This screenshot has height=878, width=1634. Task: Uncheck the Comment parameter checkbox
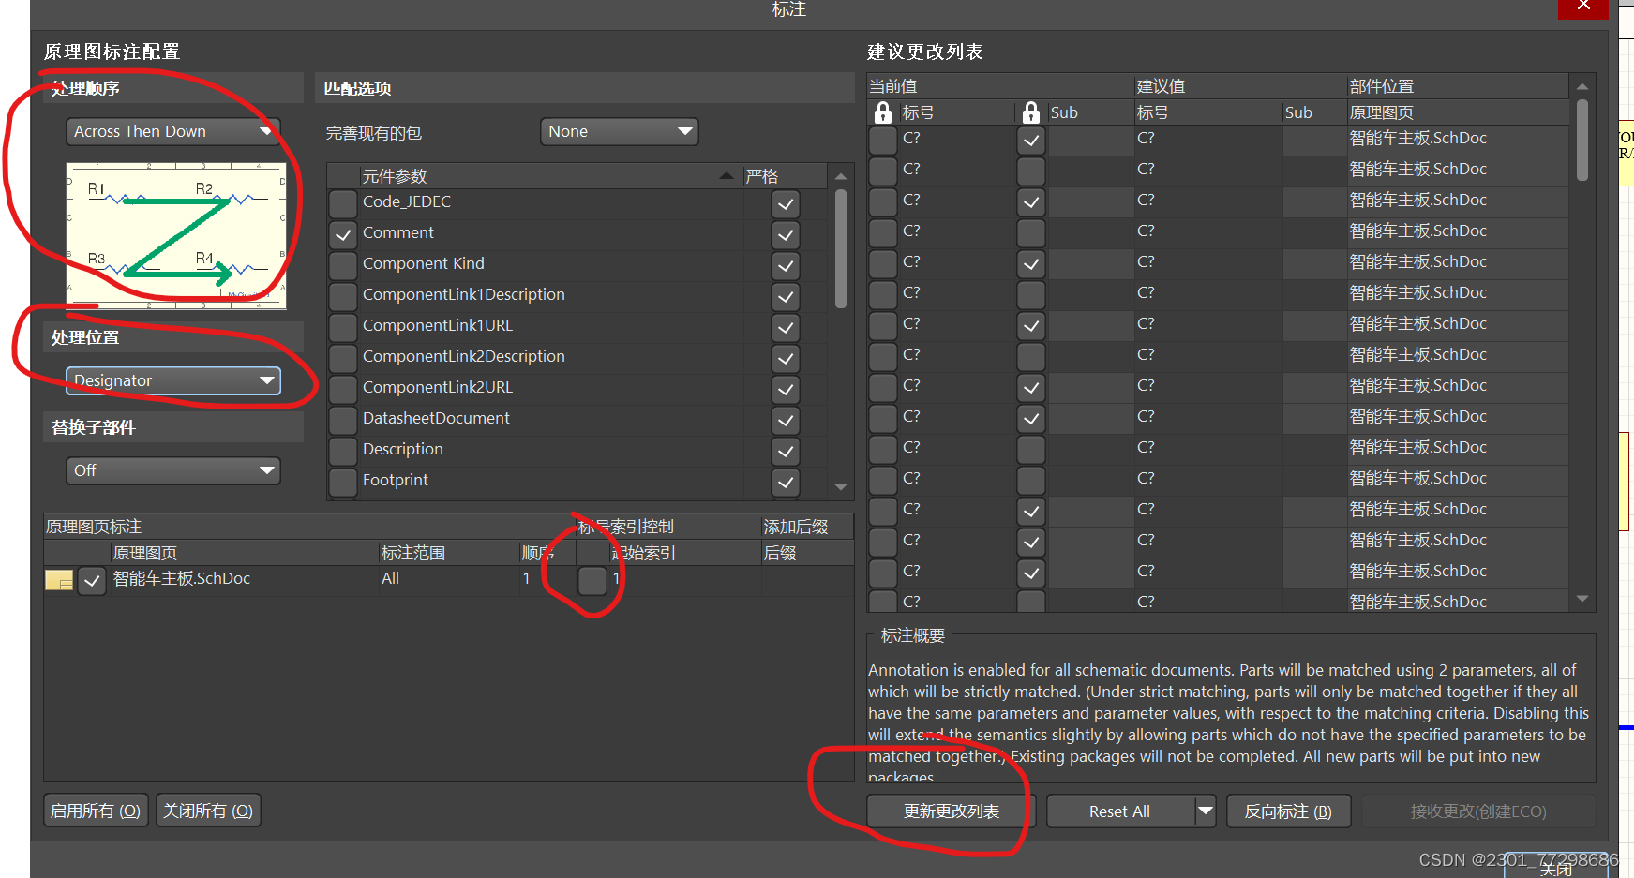pos(343,233)
